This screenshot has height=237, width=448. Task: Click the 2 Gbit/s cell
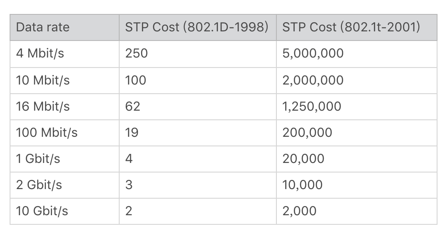(65, 185)
